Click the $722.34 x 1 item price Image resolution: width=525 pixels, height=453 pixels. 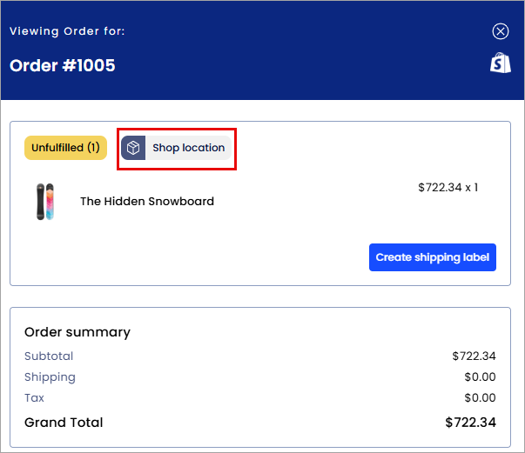click(x=448, y=188)
